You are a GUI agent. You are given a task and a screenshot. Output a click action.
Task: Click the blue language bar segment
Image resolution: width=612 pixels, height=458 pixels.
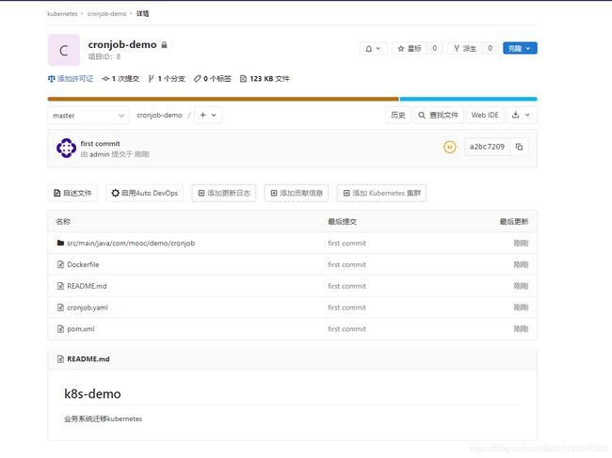468,99
